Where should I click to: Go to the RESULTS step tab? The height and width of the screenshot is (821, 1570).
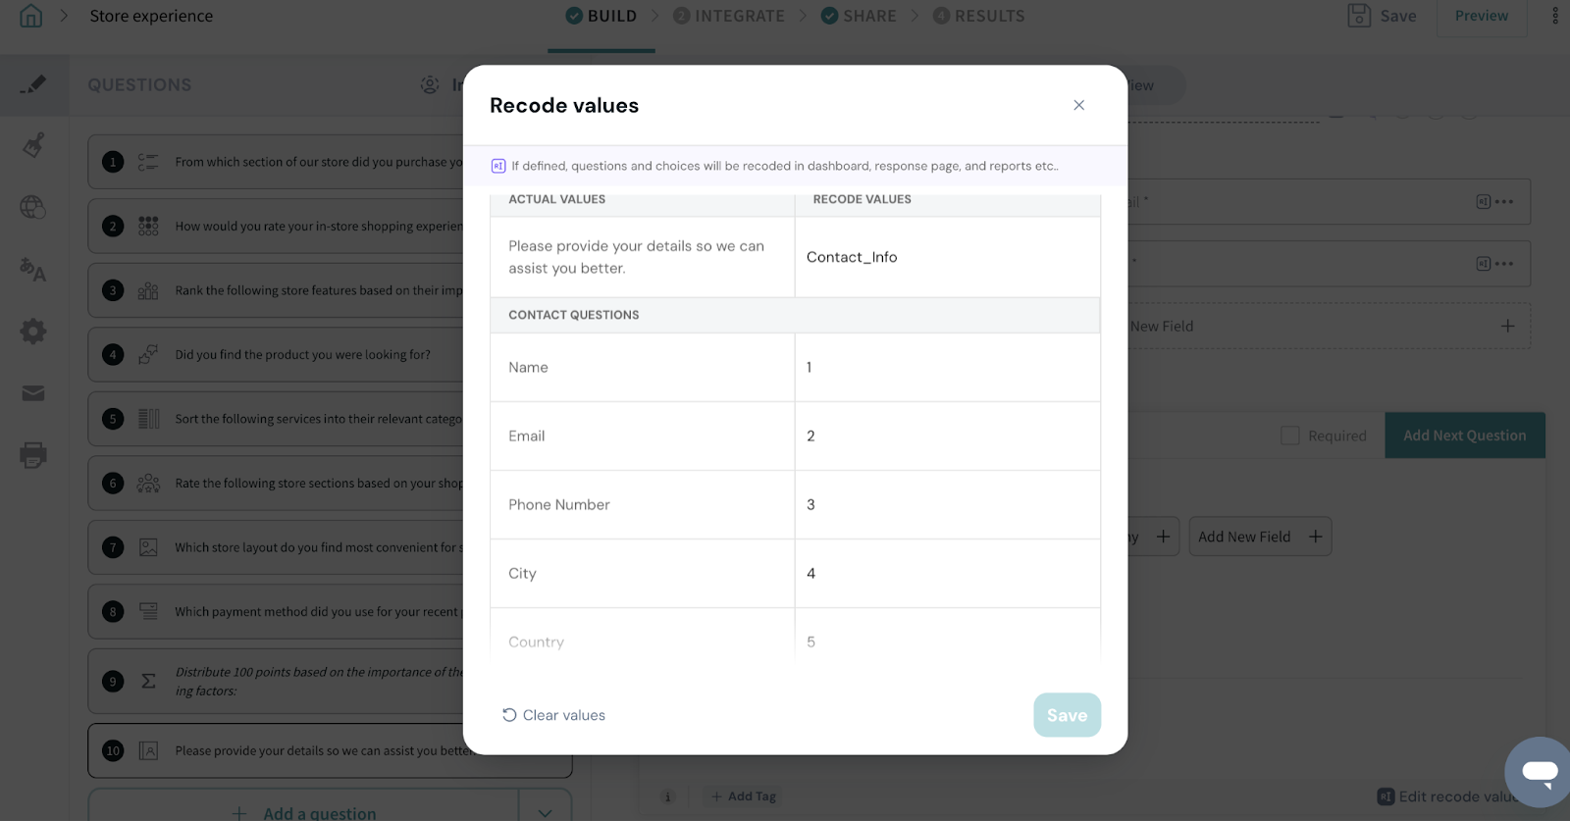978,16
